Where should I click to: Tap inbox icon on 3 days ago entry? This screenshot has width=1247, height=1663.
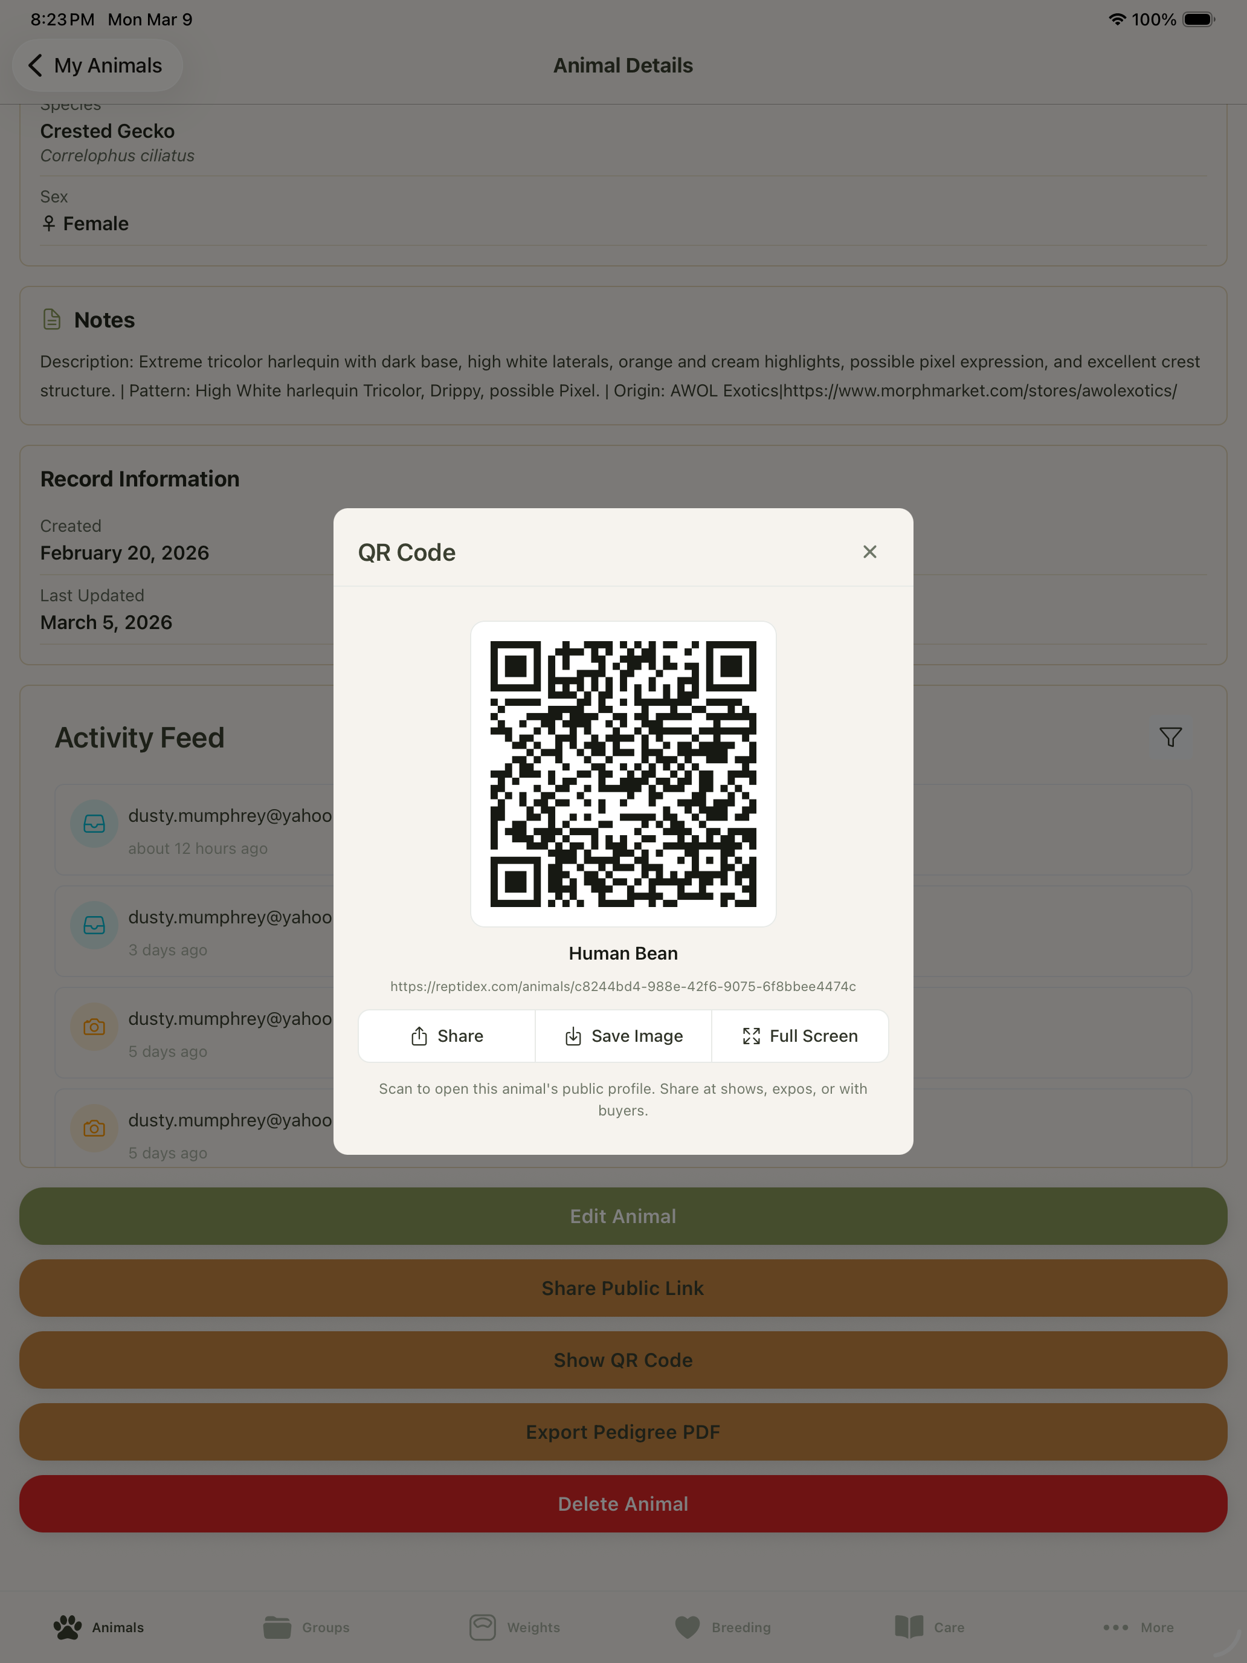(x=94, y=926)
